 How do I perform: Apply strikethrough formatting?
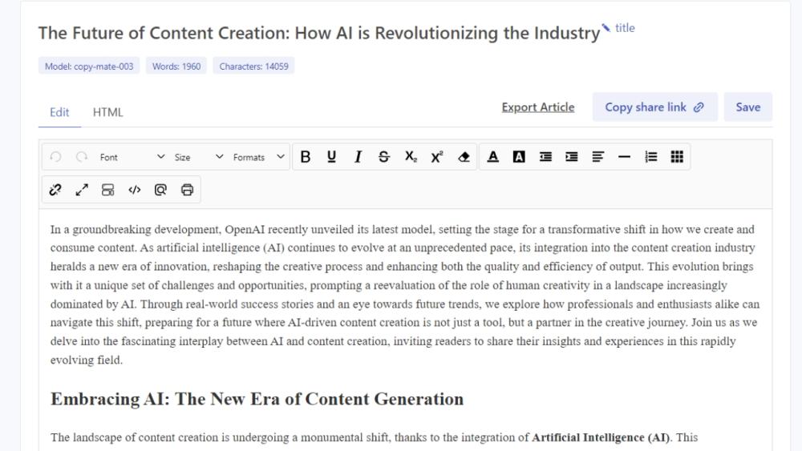coord(384,157)
